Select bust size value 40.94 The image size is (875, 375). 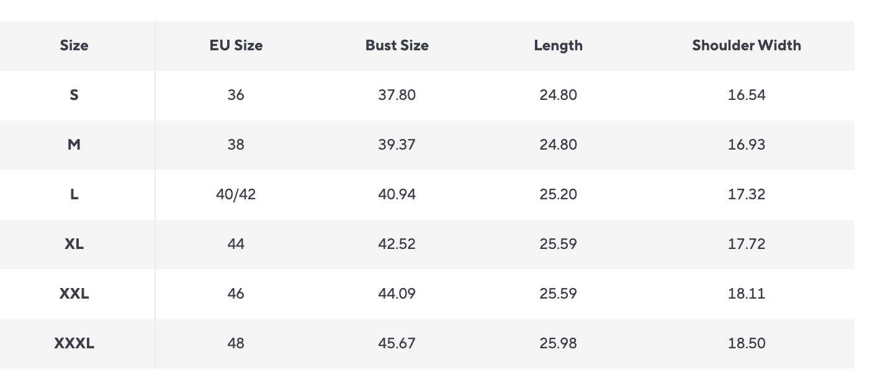(x=397, y=194)
